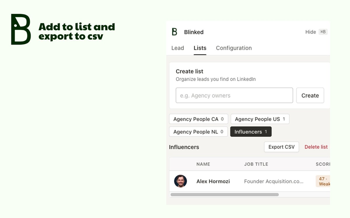Switch to the Lead tab

point(178,48)
